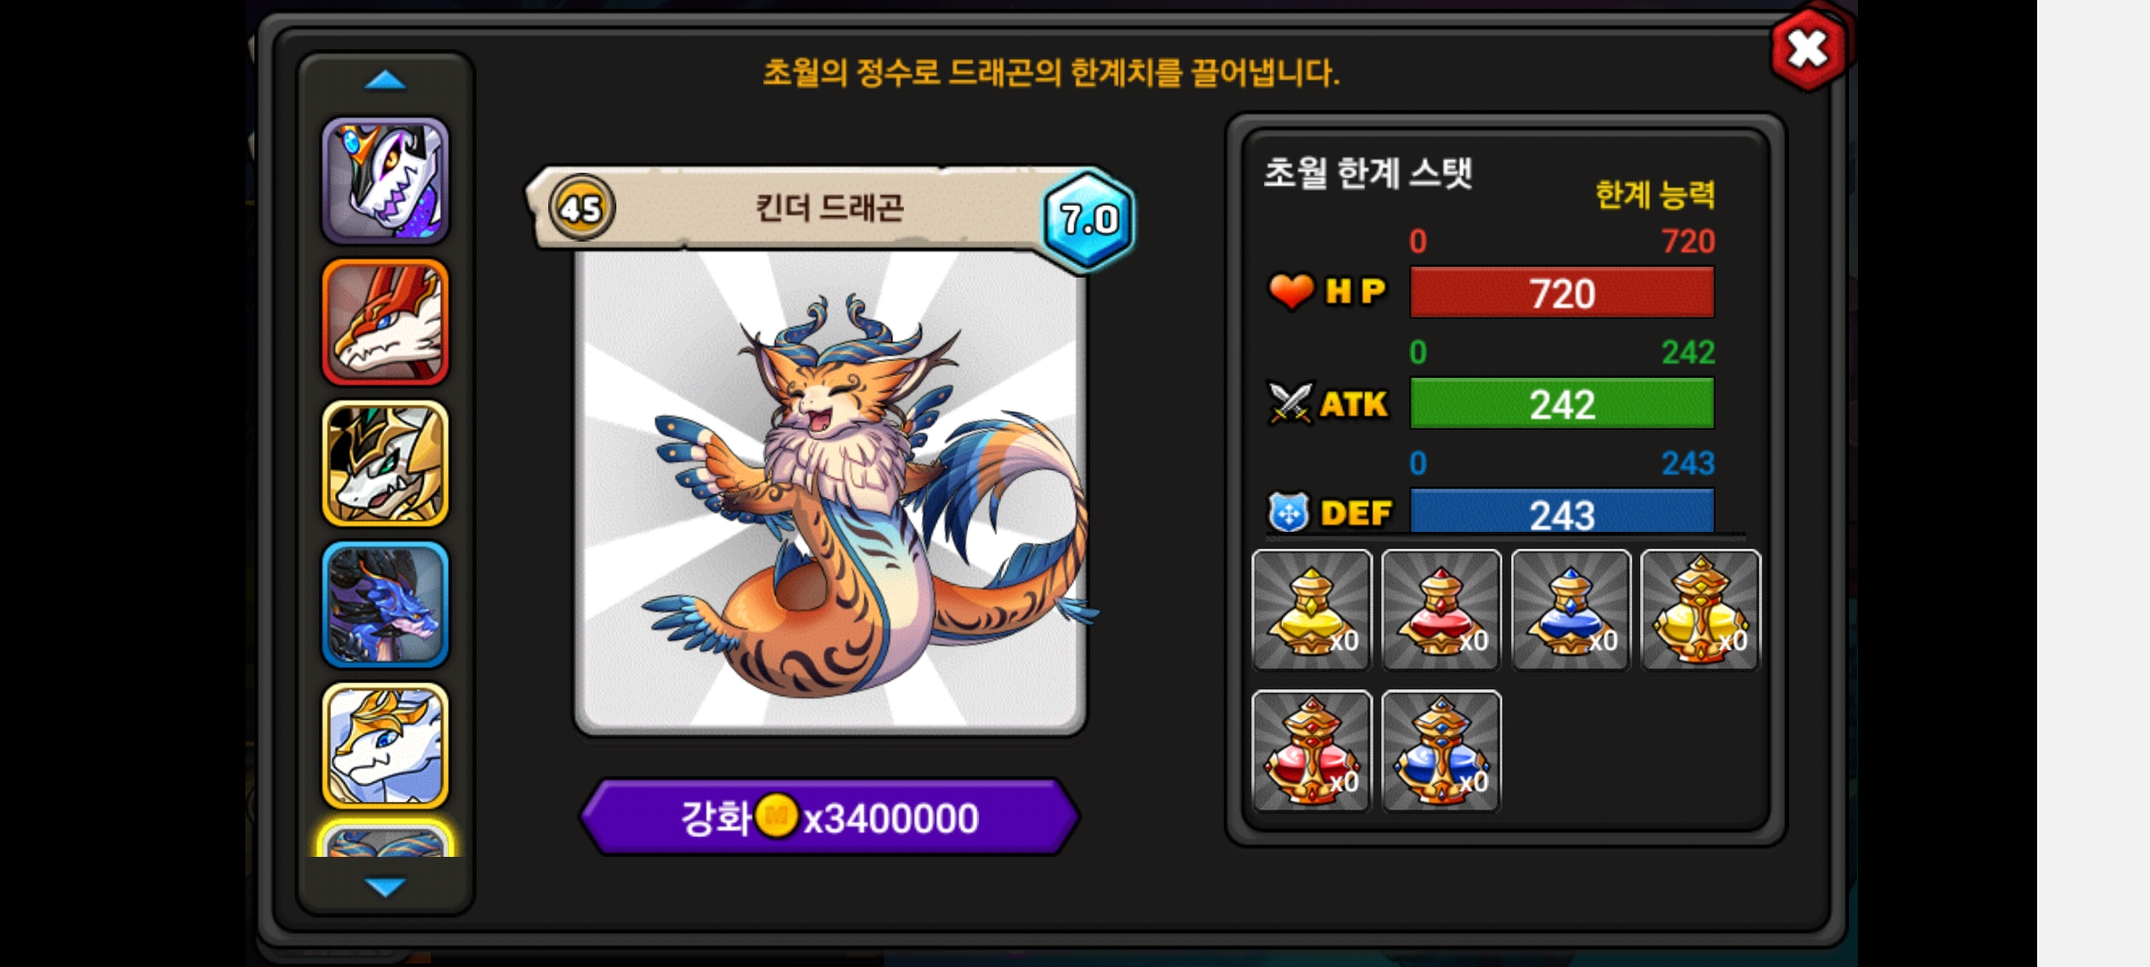Image resolution: width=2150 pixels, height=967 pixels.
Task: Close the transcendence window with red X
Action: 1809,48
